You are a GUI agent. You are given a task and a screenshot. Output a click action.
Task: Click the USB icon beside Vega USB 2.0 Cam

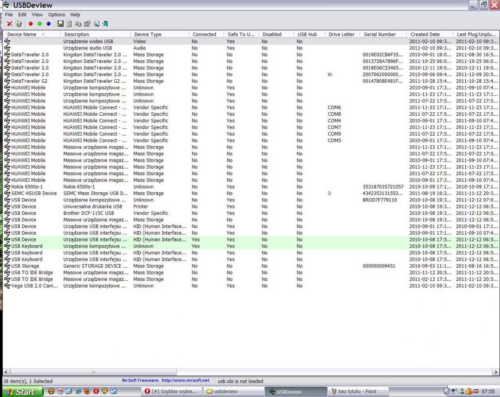(x=7, y=286)
